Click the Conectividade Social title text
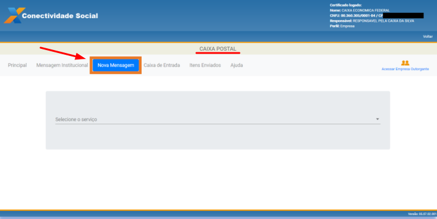 click(60, 16)
